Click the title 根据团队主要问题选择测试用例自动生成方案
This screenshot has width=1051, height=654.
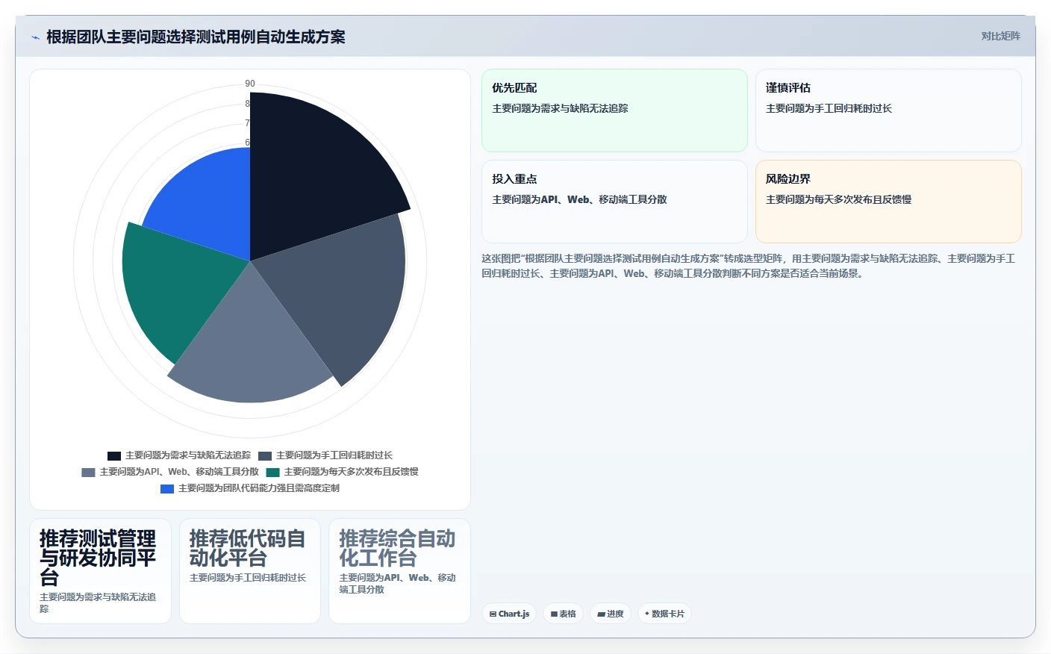(x=196, y=37)
